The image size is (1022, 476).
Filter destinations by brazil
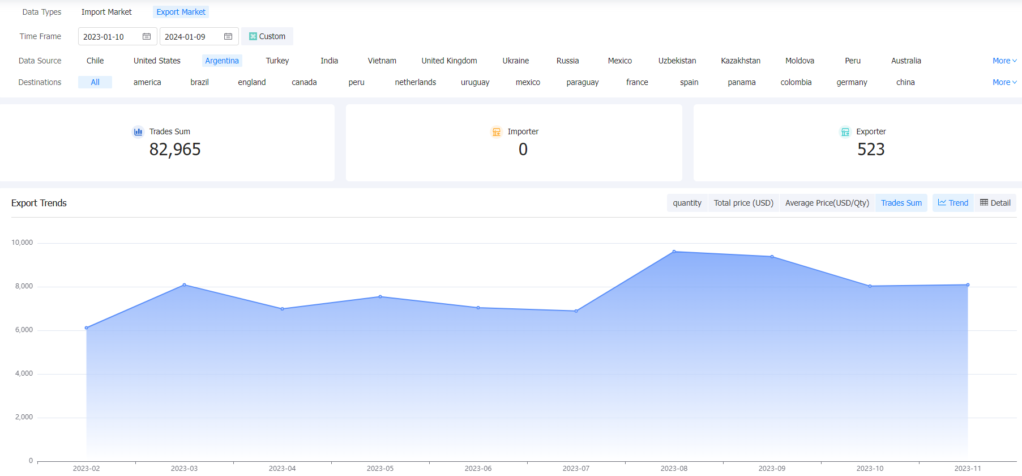click(x=199, y=82)
